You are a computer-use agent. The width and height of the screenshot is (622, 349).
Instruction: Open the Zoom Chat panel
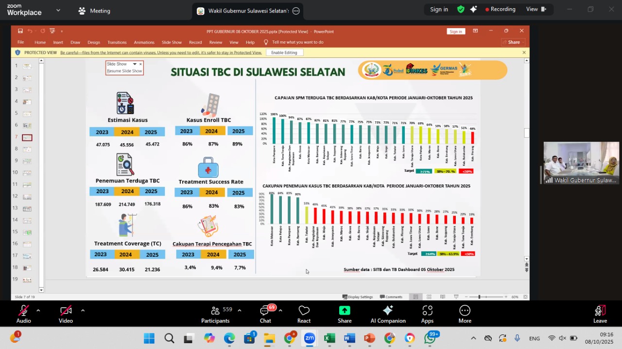pos(265,314)
